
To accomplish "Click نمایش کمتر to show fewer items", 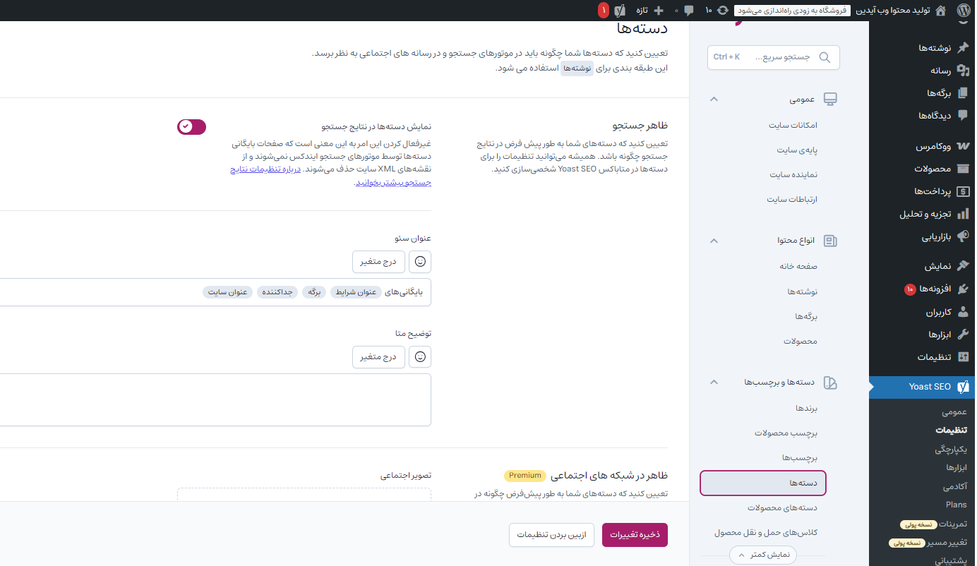I will click(x=762, y=555).
